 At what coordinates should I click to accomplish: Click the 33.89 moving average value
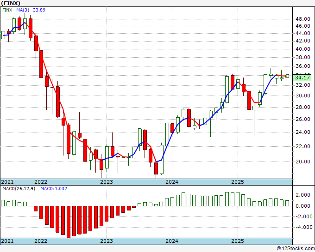(39, 10)
